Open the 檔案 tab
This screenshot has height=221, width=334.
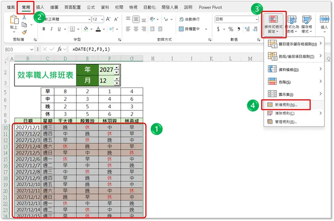click(11, 7)
